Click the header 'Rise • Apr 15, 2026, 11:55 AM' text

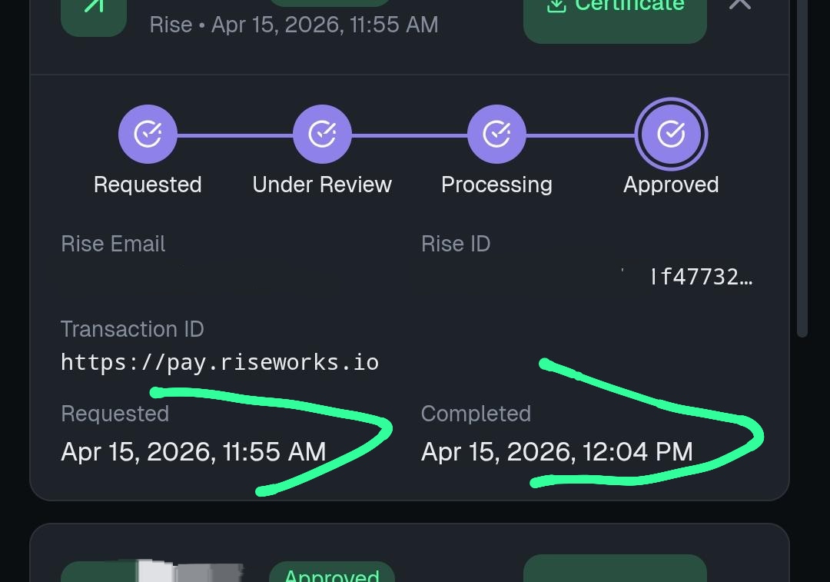294,25
